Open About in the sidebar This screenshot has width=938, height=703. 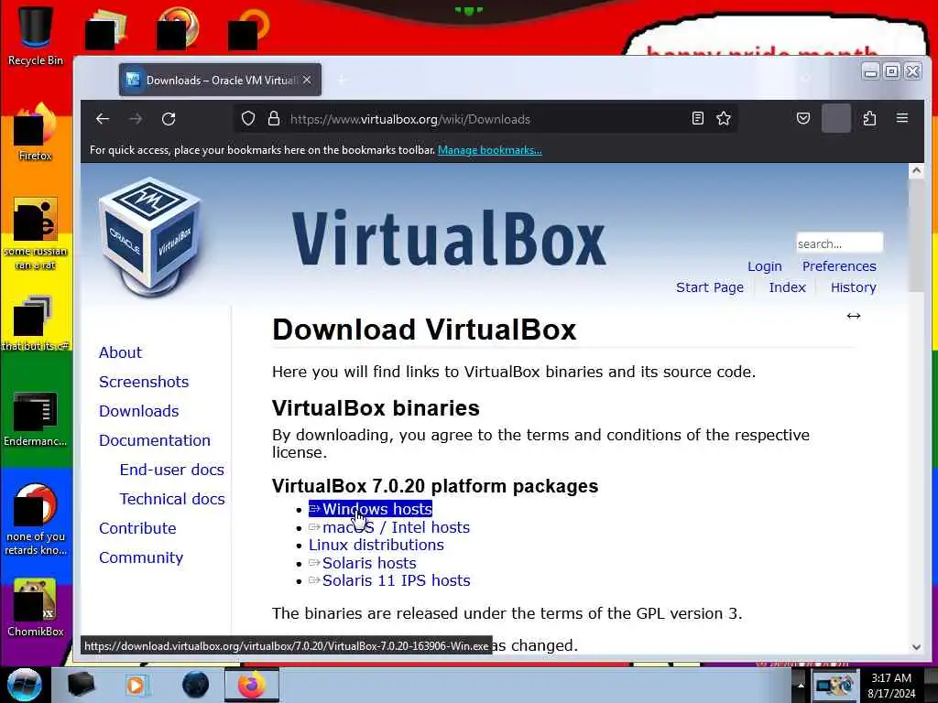coord(120,352)
